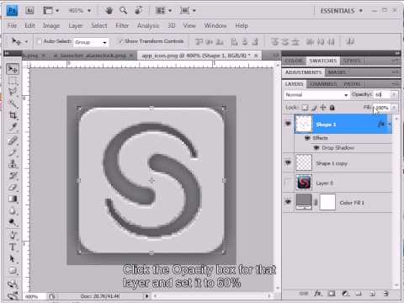Create a new layer
Screen dimensions: 404x303
click(x=372, y=294)
